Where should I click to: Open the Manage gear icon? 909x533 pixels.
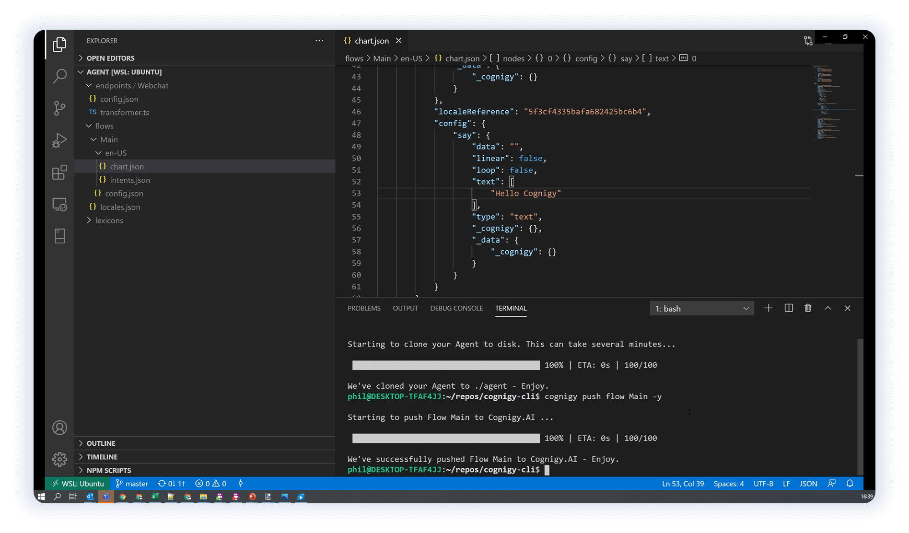click(x=59, y=459)
